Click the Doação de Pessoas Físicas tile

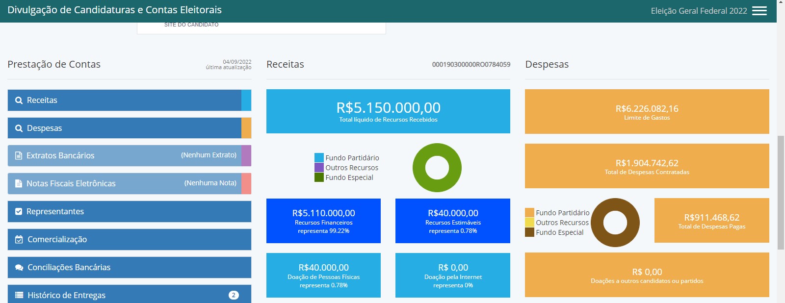click(x=323, y=275)
